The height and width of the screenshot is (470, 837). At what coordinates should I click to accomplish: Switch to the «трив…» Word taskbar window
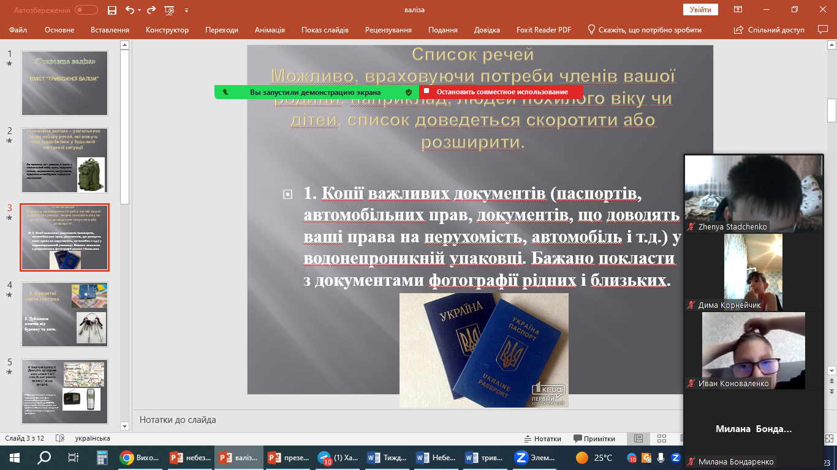pyautogui.click(x=486, y=458)
